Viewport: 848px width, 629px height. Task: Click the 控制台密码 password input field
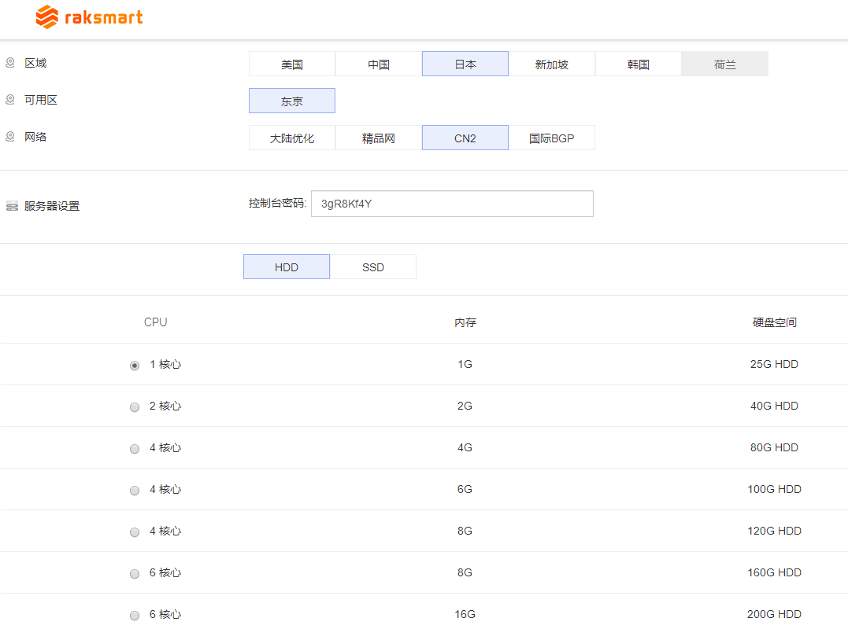pos(452,204)
